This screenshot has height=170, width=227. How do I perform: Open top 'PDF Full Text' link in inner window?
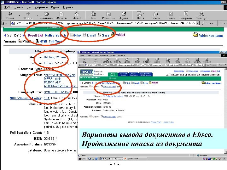tap(109, 87)
